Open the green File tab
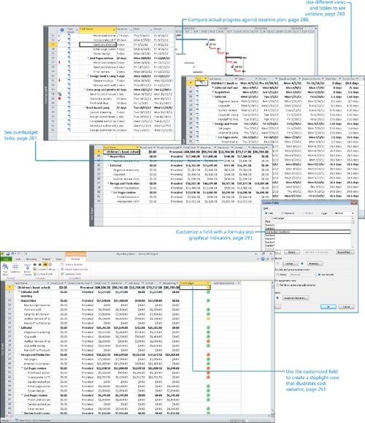The height and width of the screenshot is (423, 365). pos(6,259)
